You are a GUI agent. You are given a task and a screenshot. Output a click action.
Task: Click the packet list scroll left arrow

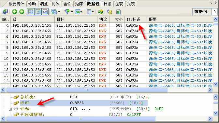coord(3,90)
